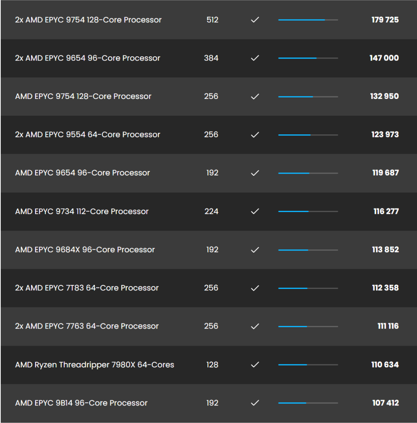This screenshot has width=417, height=423.
Task: Click checkmark icon for 2x EPYC 9654 row
Action: 255,58
